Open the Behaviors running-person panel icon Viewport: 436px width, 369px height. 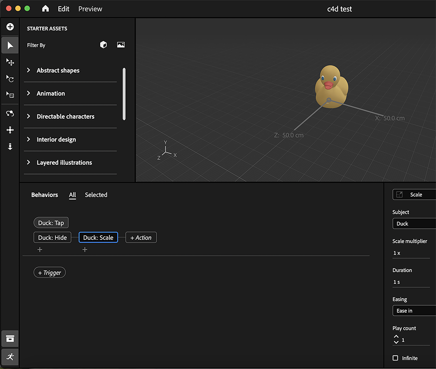(10, 357)
